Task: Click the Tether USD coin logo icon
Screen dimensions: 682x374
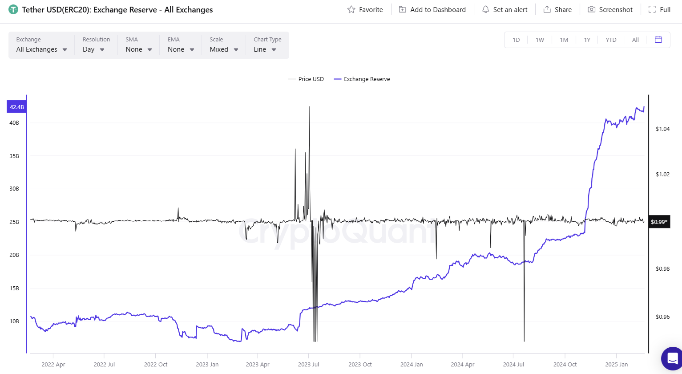Action: click(x=13, y=9)
